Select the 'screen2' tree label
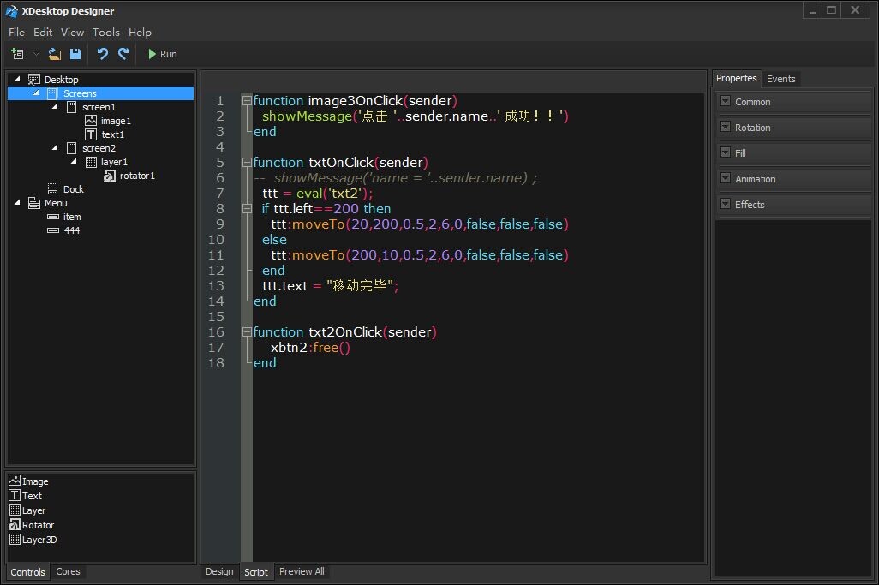 [x=99, y=148]
